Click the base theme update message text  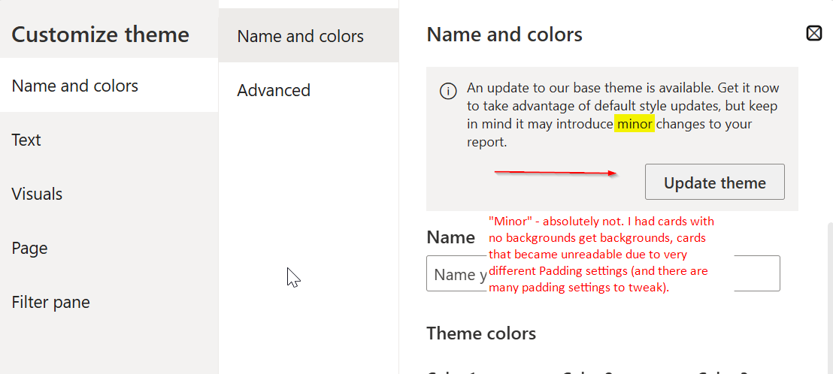pyautogui.click(x=622, y=115)
